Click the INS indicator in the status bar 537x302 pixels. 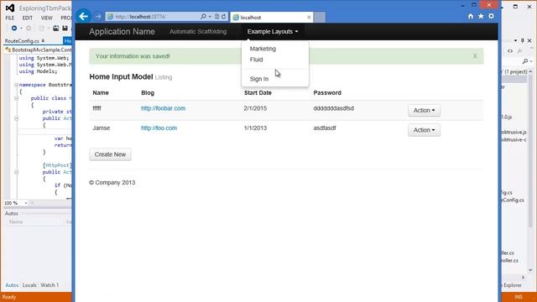tap(519, 297)
